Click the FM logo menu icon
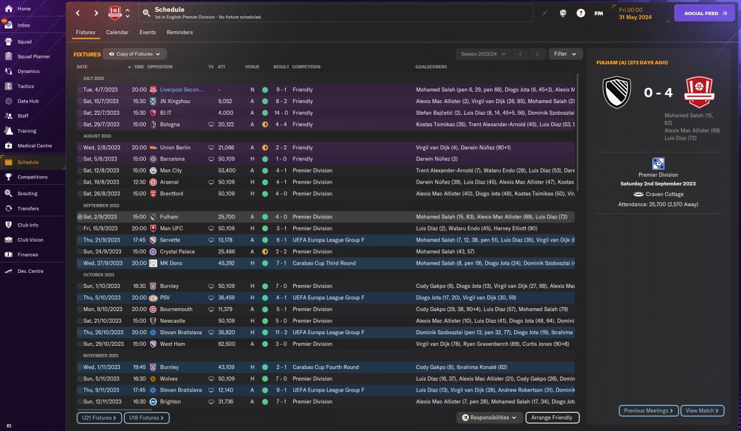The image size is (741, 431). point(599,13)
